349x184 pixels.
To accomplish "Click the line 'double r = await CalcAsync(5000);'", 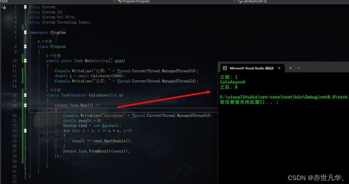I will [90, 76].
